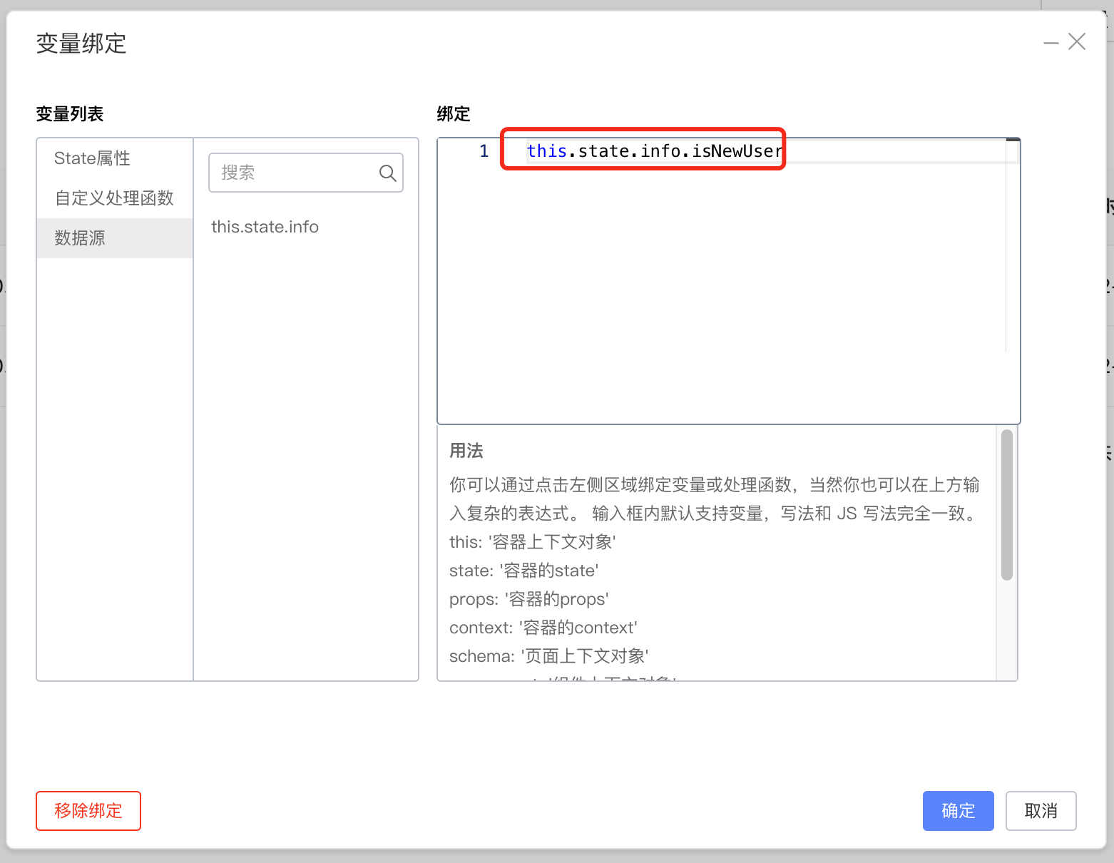The image size is (1114, 863).
Task: Click the 用法 usage section text
Action: point(465,451)
